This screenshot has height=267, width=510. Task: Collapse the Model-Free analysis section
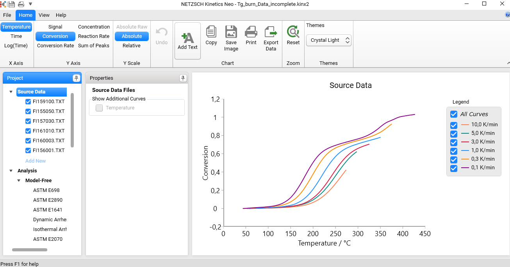pyautogui.click(x=18, y=180)
